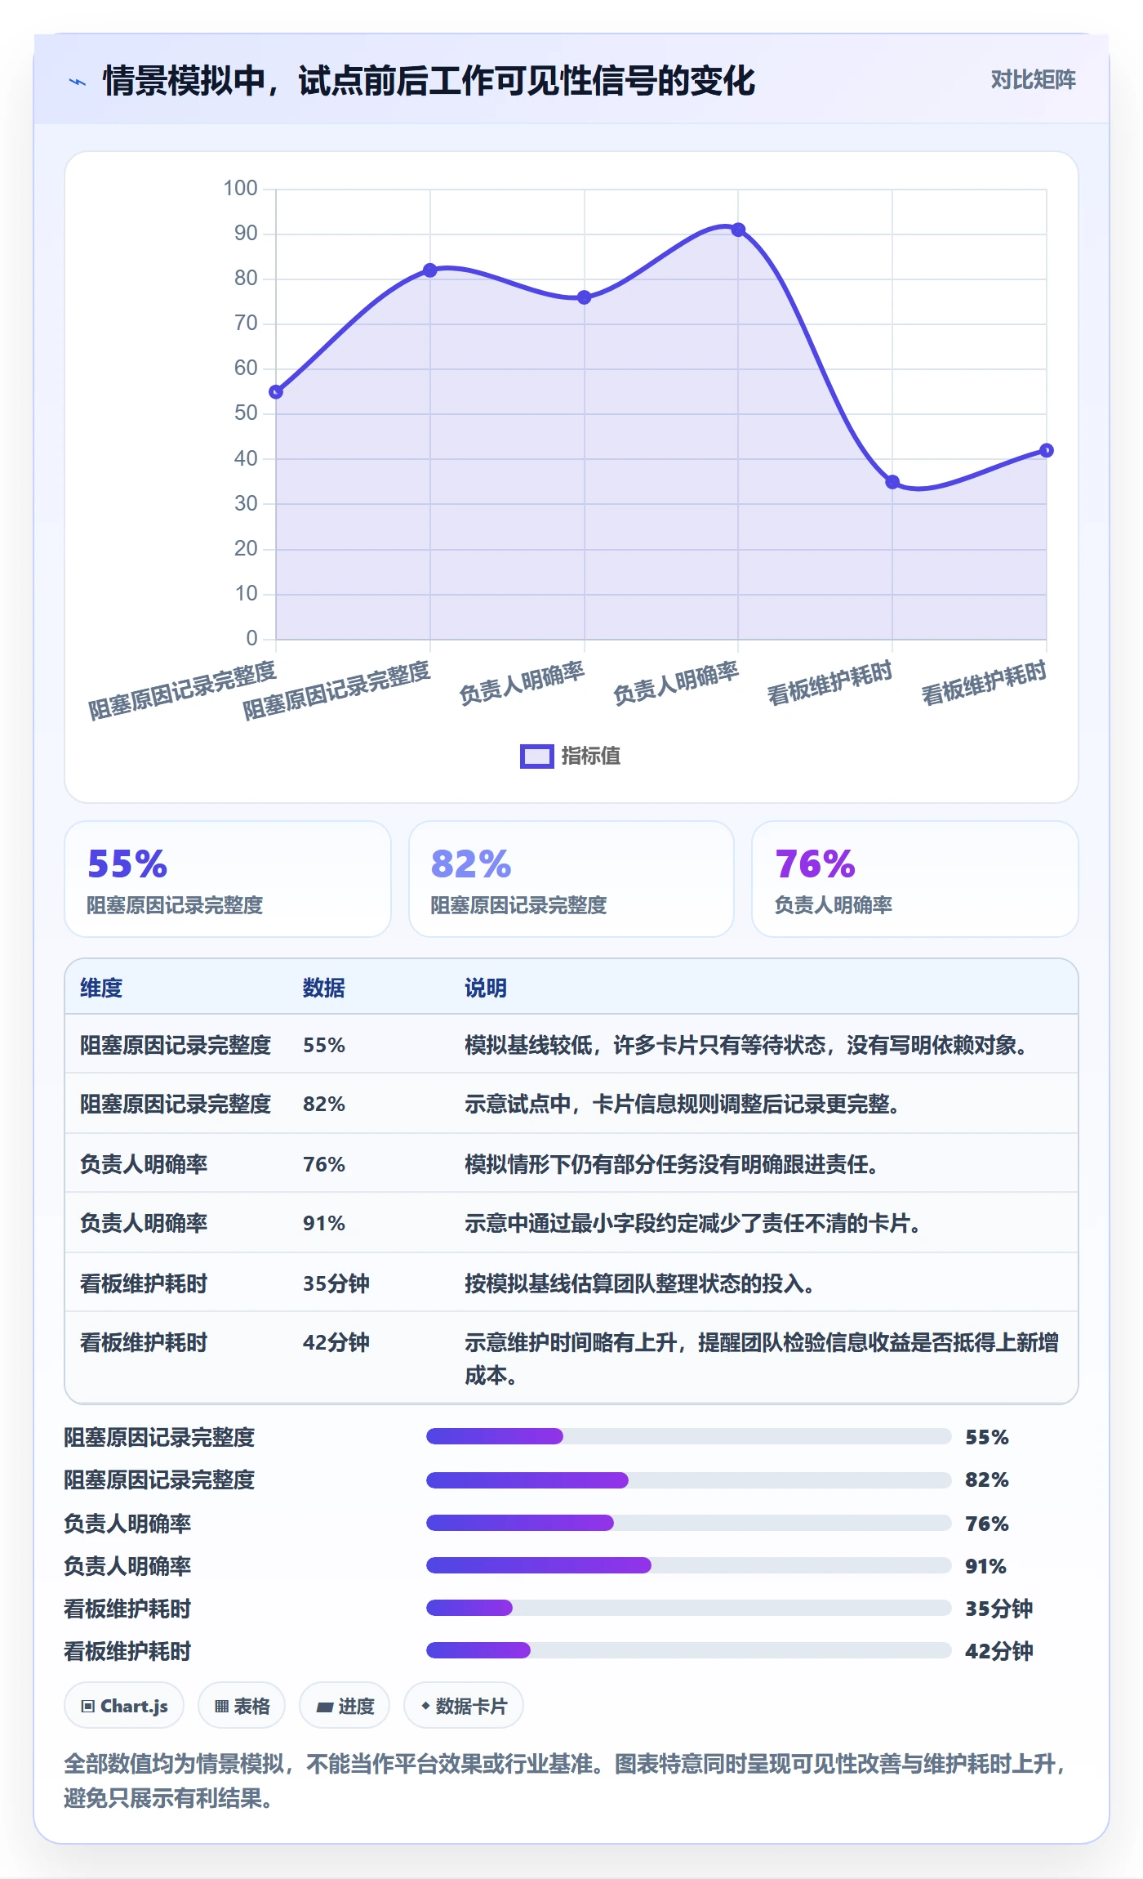Select the 55% data card
This screenshot has height=1879, width=1143.
tap(228, 879)
